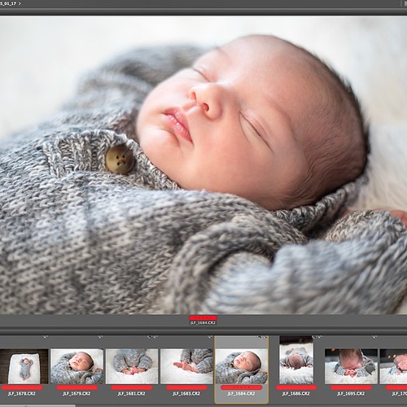
Task: Click the filmstrip horizontal scrollbar at the bottom
Action: [x=38, y=405]
